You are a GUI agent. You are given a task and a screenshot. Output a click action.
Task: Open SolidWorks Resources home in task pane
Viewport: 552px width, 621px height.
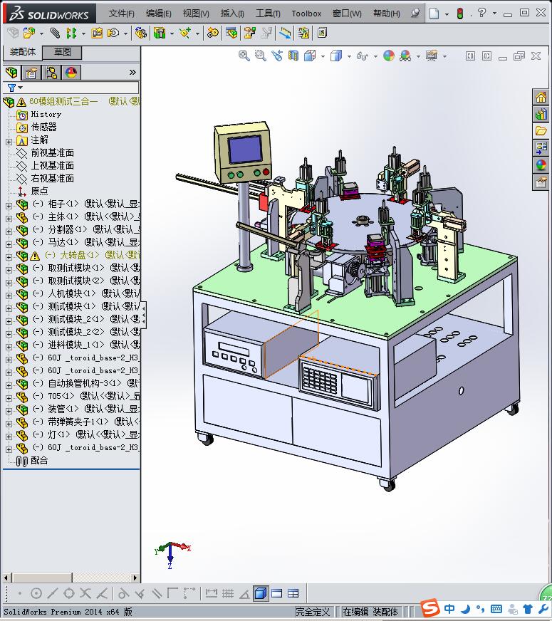(541, 97)
